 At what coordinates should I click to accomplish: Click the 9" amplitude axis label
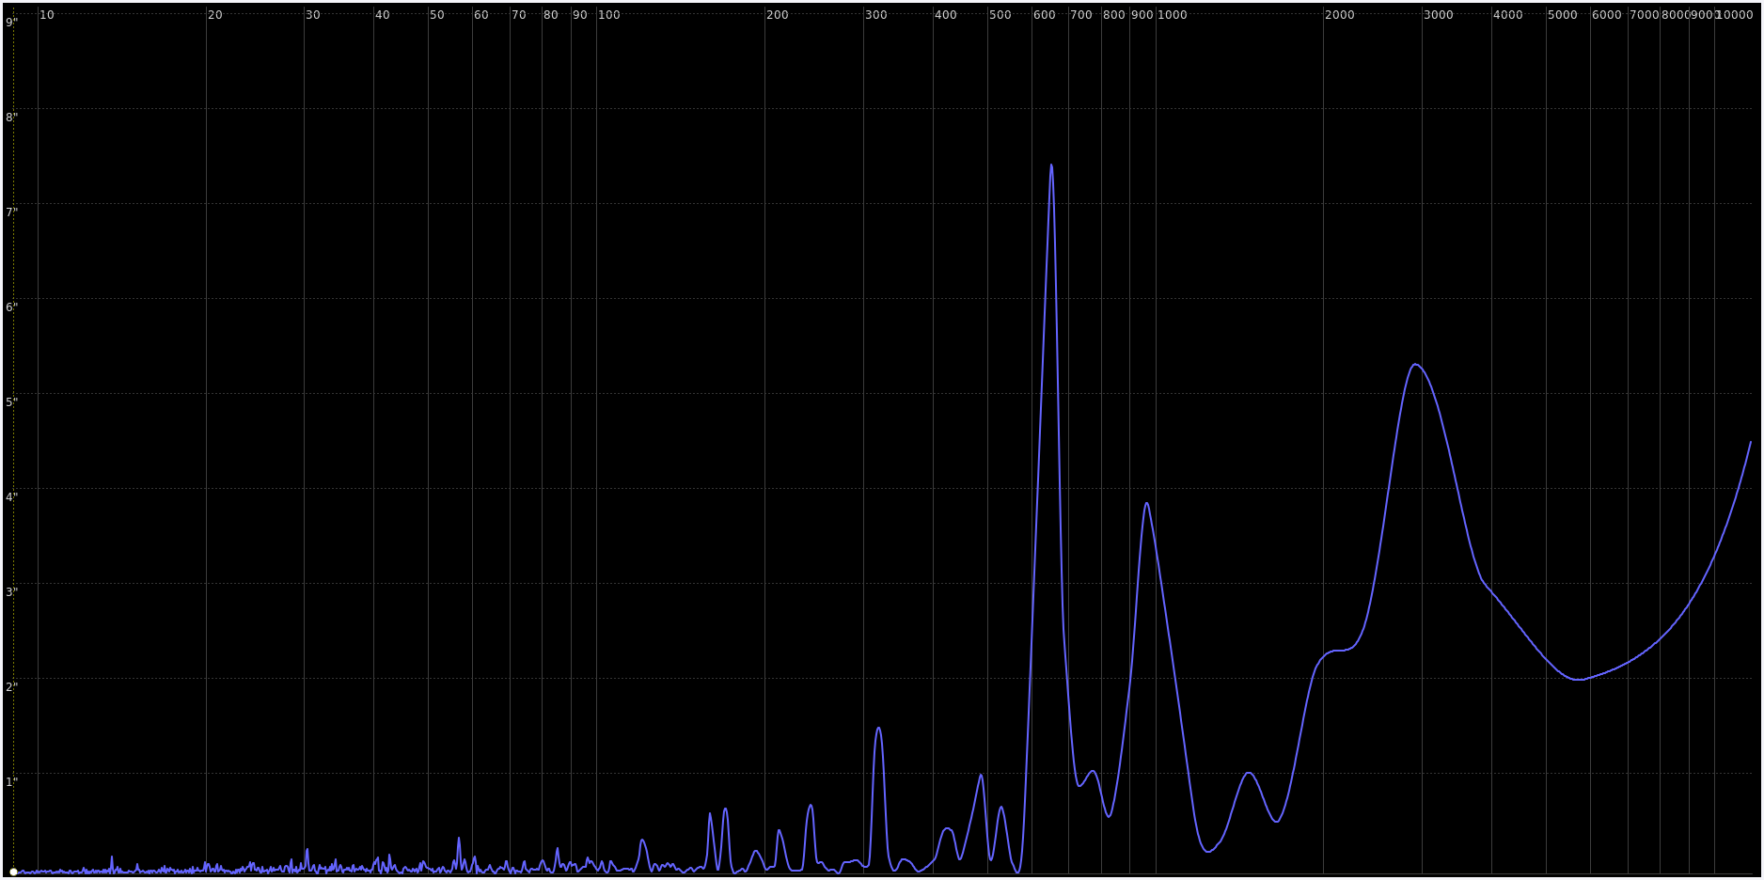12,22
